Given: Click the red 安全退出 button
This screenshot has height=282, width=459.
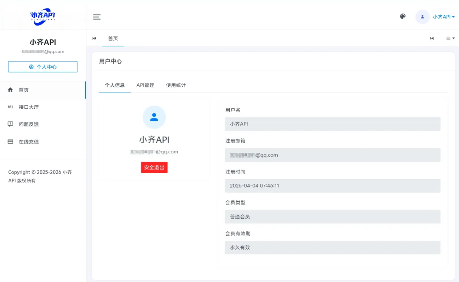Looking at the screenshot, I should click(154, 167).
